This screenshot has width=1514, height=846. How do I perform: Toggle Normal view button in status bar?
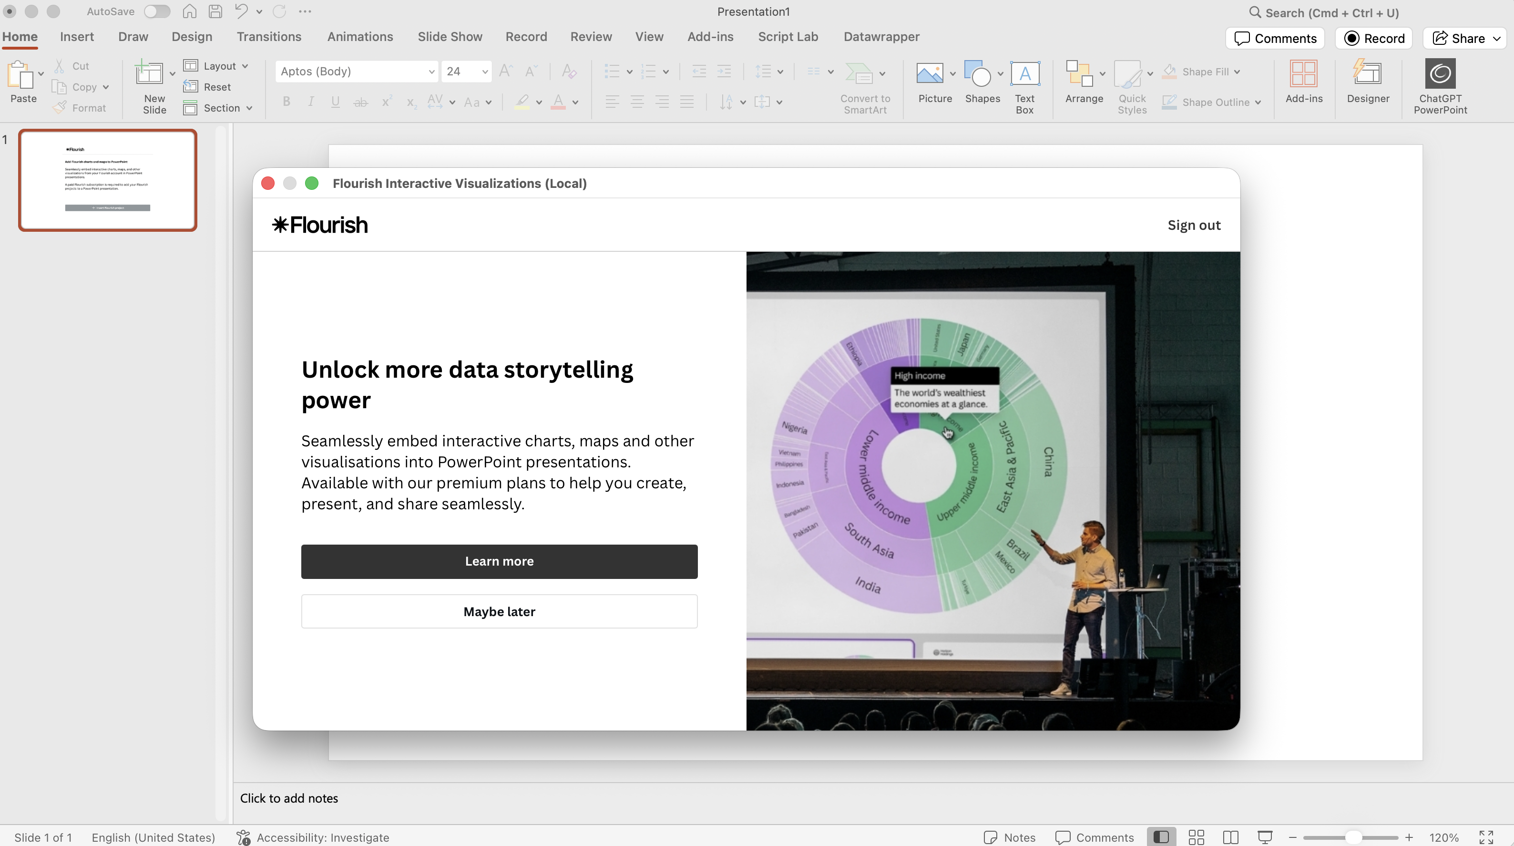(1161, 836)
